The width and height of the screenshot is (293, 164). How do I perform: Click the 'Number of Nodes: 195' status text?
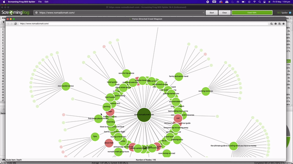click(146, 160)
